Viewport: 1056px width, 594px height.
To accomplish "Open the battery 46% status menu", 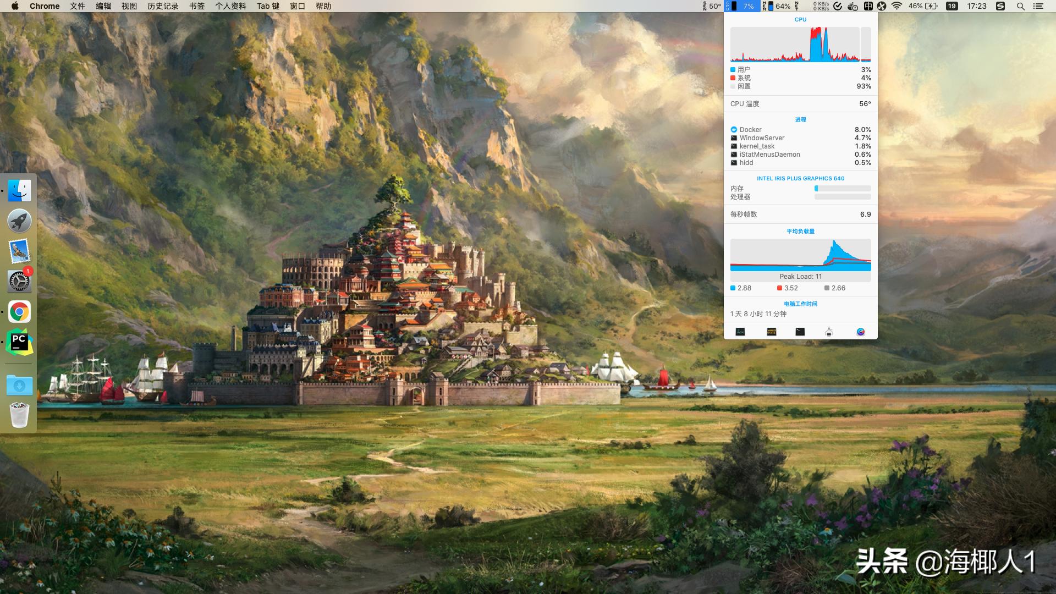I will tap(922, 6).
